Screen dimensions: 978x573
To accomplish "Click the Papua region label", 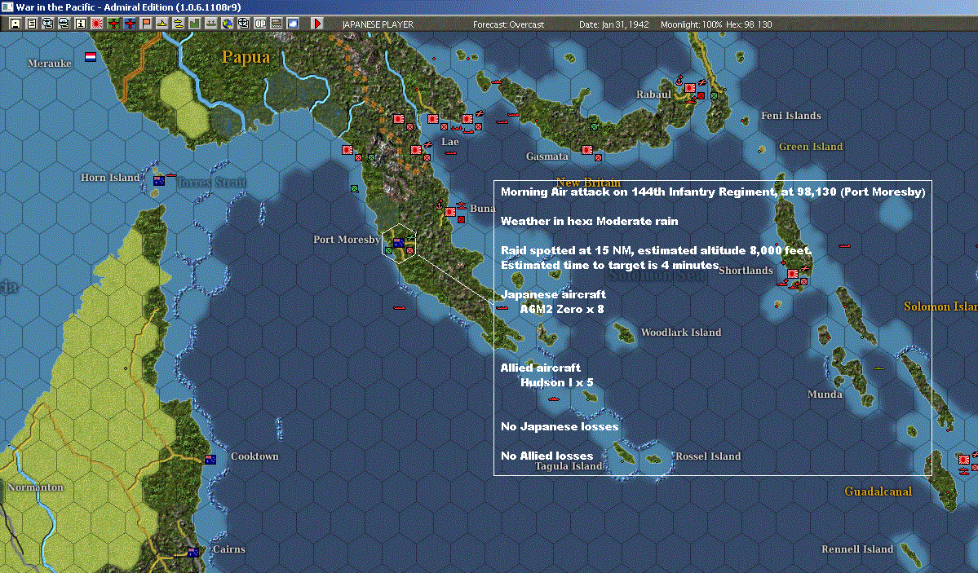I will click(246, 57).
